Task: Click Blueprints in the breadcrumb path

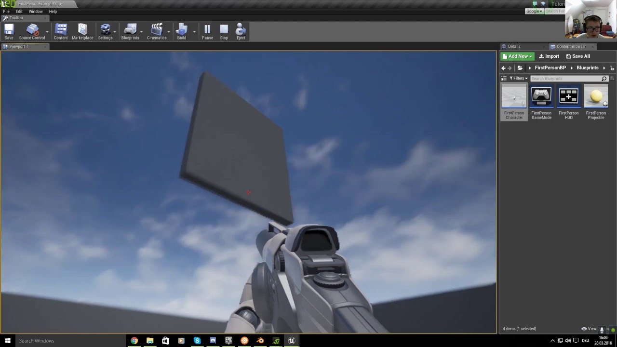Action: [x=588, y=68]
